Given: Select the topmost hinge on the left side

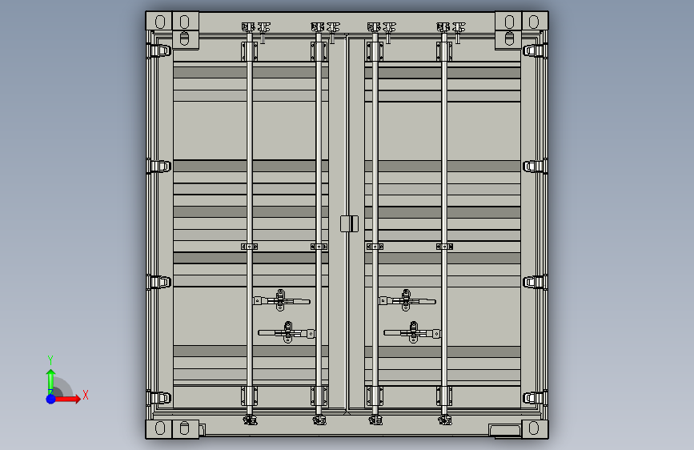Looking at the screenshot, I should (159, 50).
